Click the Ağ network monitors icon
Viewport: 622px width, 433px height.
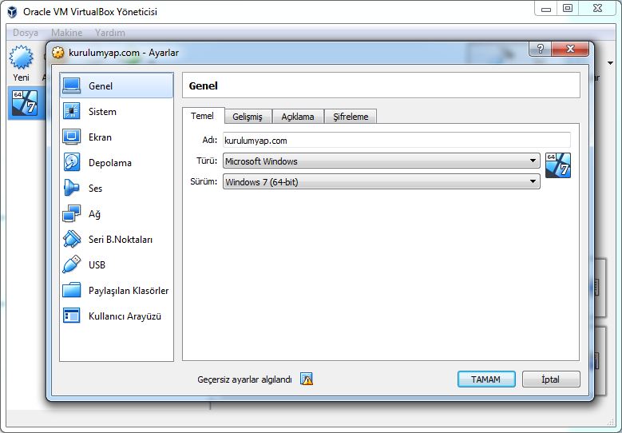click(72, 213)
